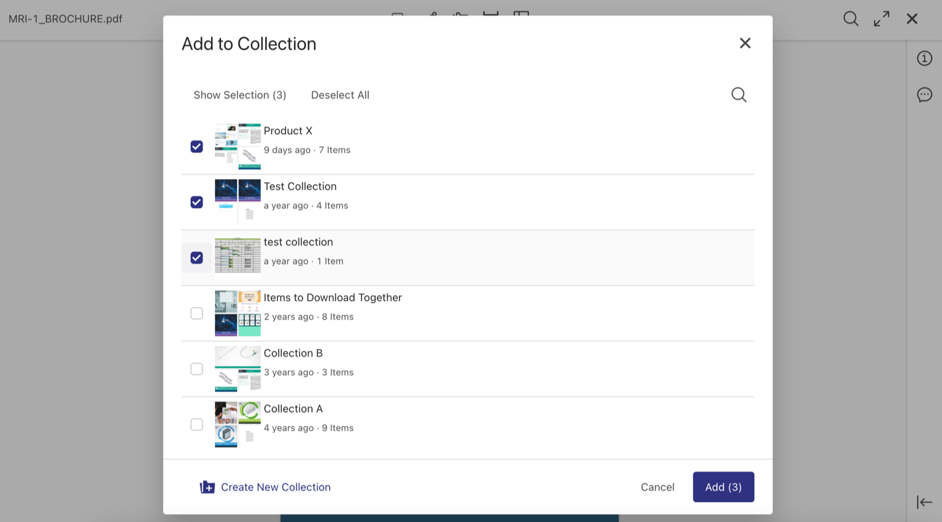Image resolution: width=942 pixels, height=522 pixels.
Task: Dismiss the Add to Collection dialog
Action: tap(745, 43)
